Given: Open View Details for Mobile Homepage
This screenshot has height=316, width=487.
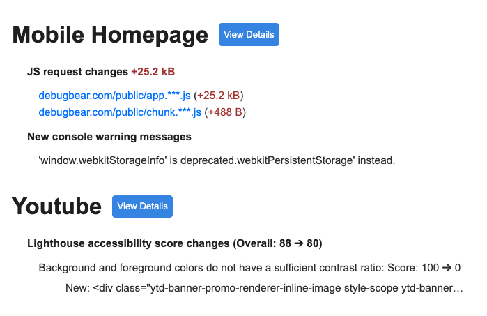Looking at the screenshot, I should (x=249, y=34).
